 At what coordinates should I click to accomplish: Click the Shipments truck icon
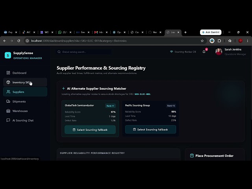[x=8, y=101]
